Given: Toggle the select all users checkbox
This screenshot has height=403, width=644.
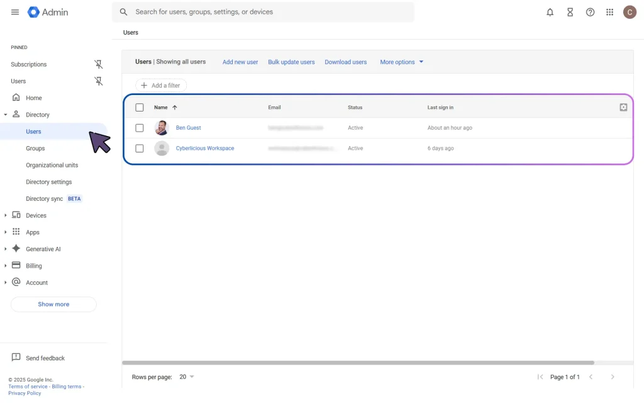Looking at the screenshot, I should pyautogui.click(x=140, y=108).
